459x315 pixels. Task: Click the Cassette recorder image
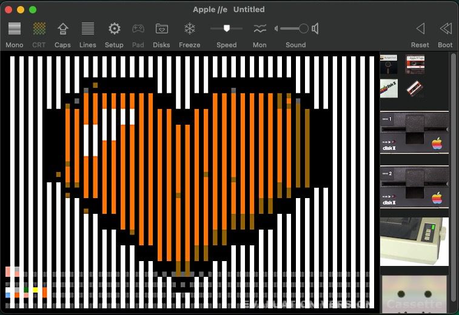(414, 294)
